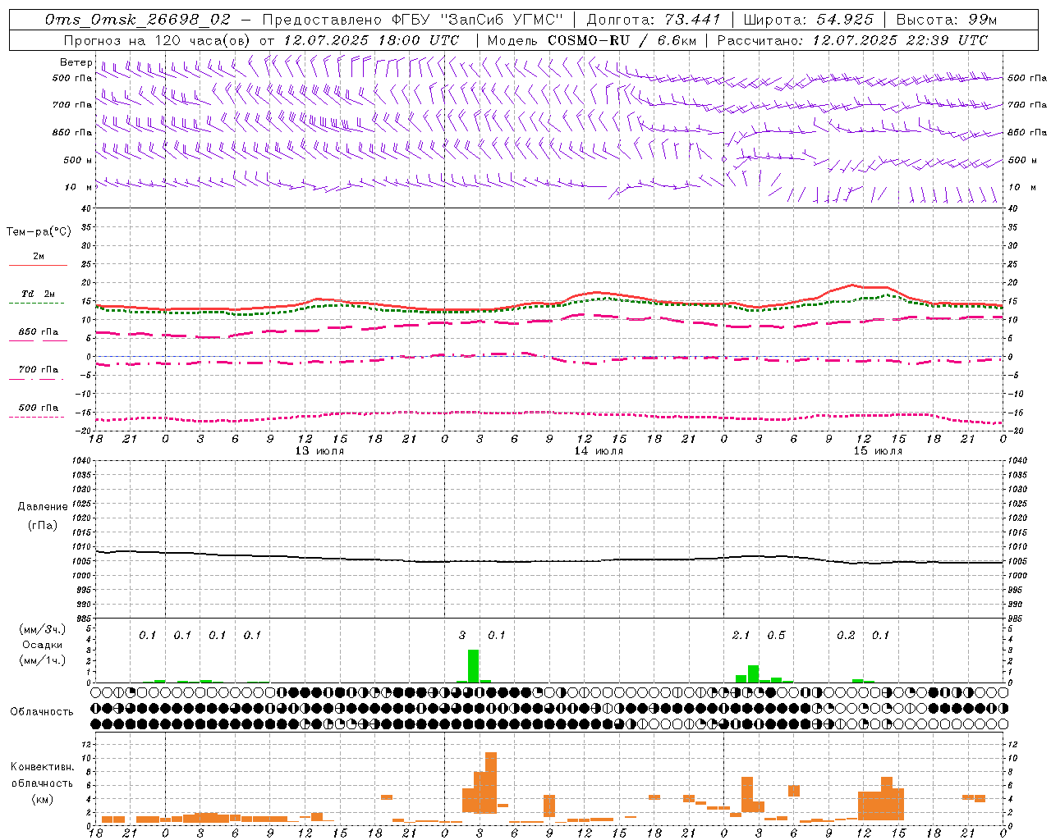Click the dash-dot 700 гПа temperature legend line
Viewport: 1051px width, 840px height.
36,379
